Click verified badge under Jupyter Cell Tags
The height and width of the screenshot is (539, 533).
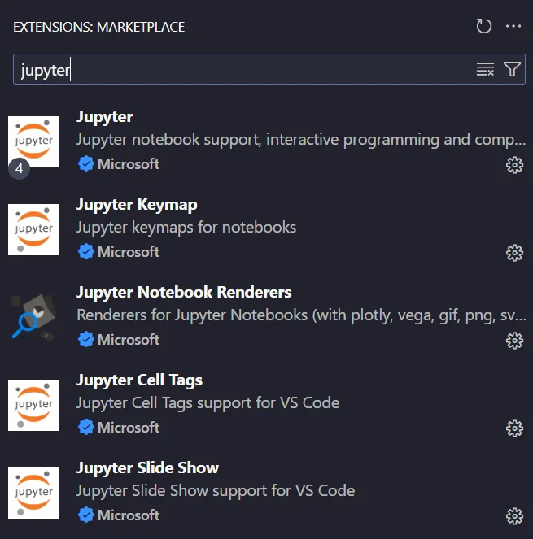click(x=86, y=428)
